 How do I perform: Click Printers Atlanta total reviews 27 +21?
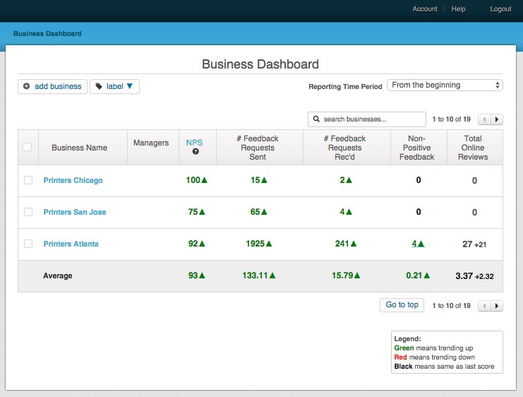pyautogui.click(x=474, y=244)
